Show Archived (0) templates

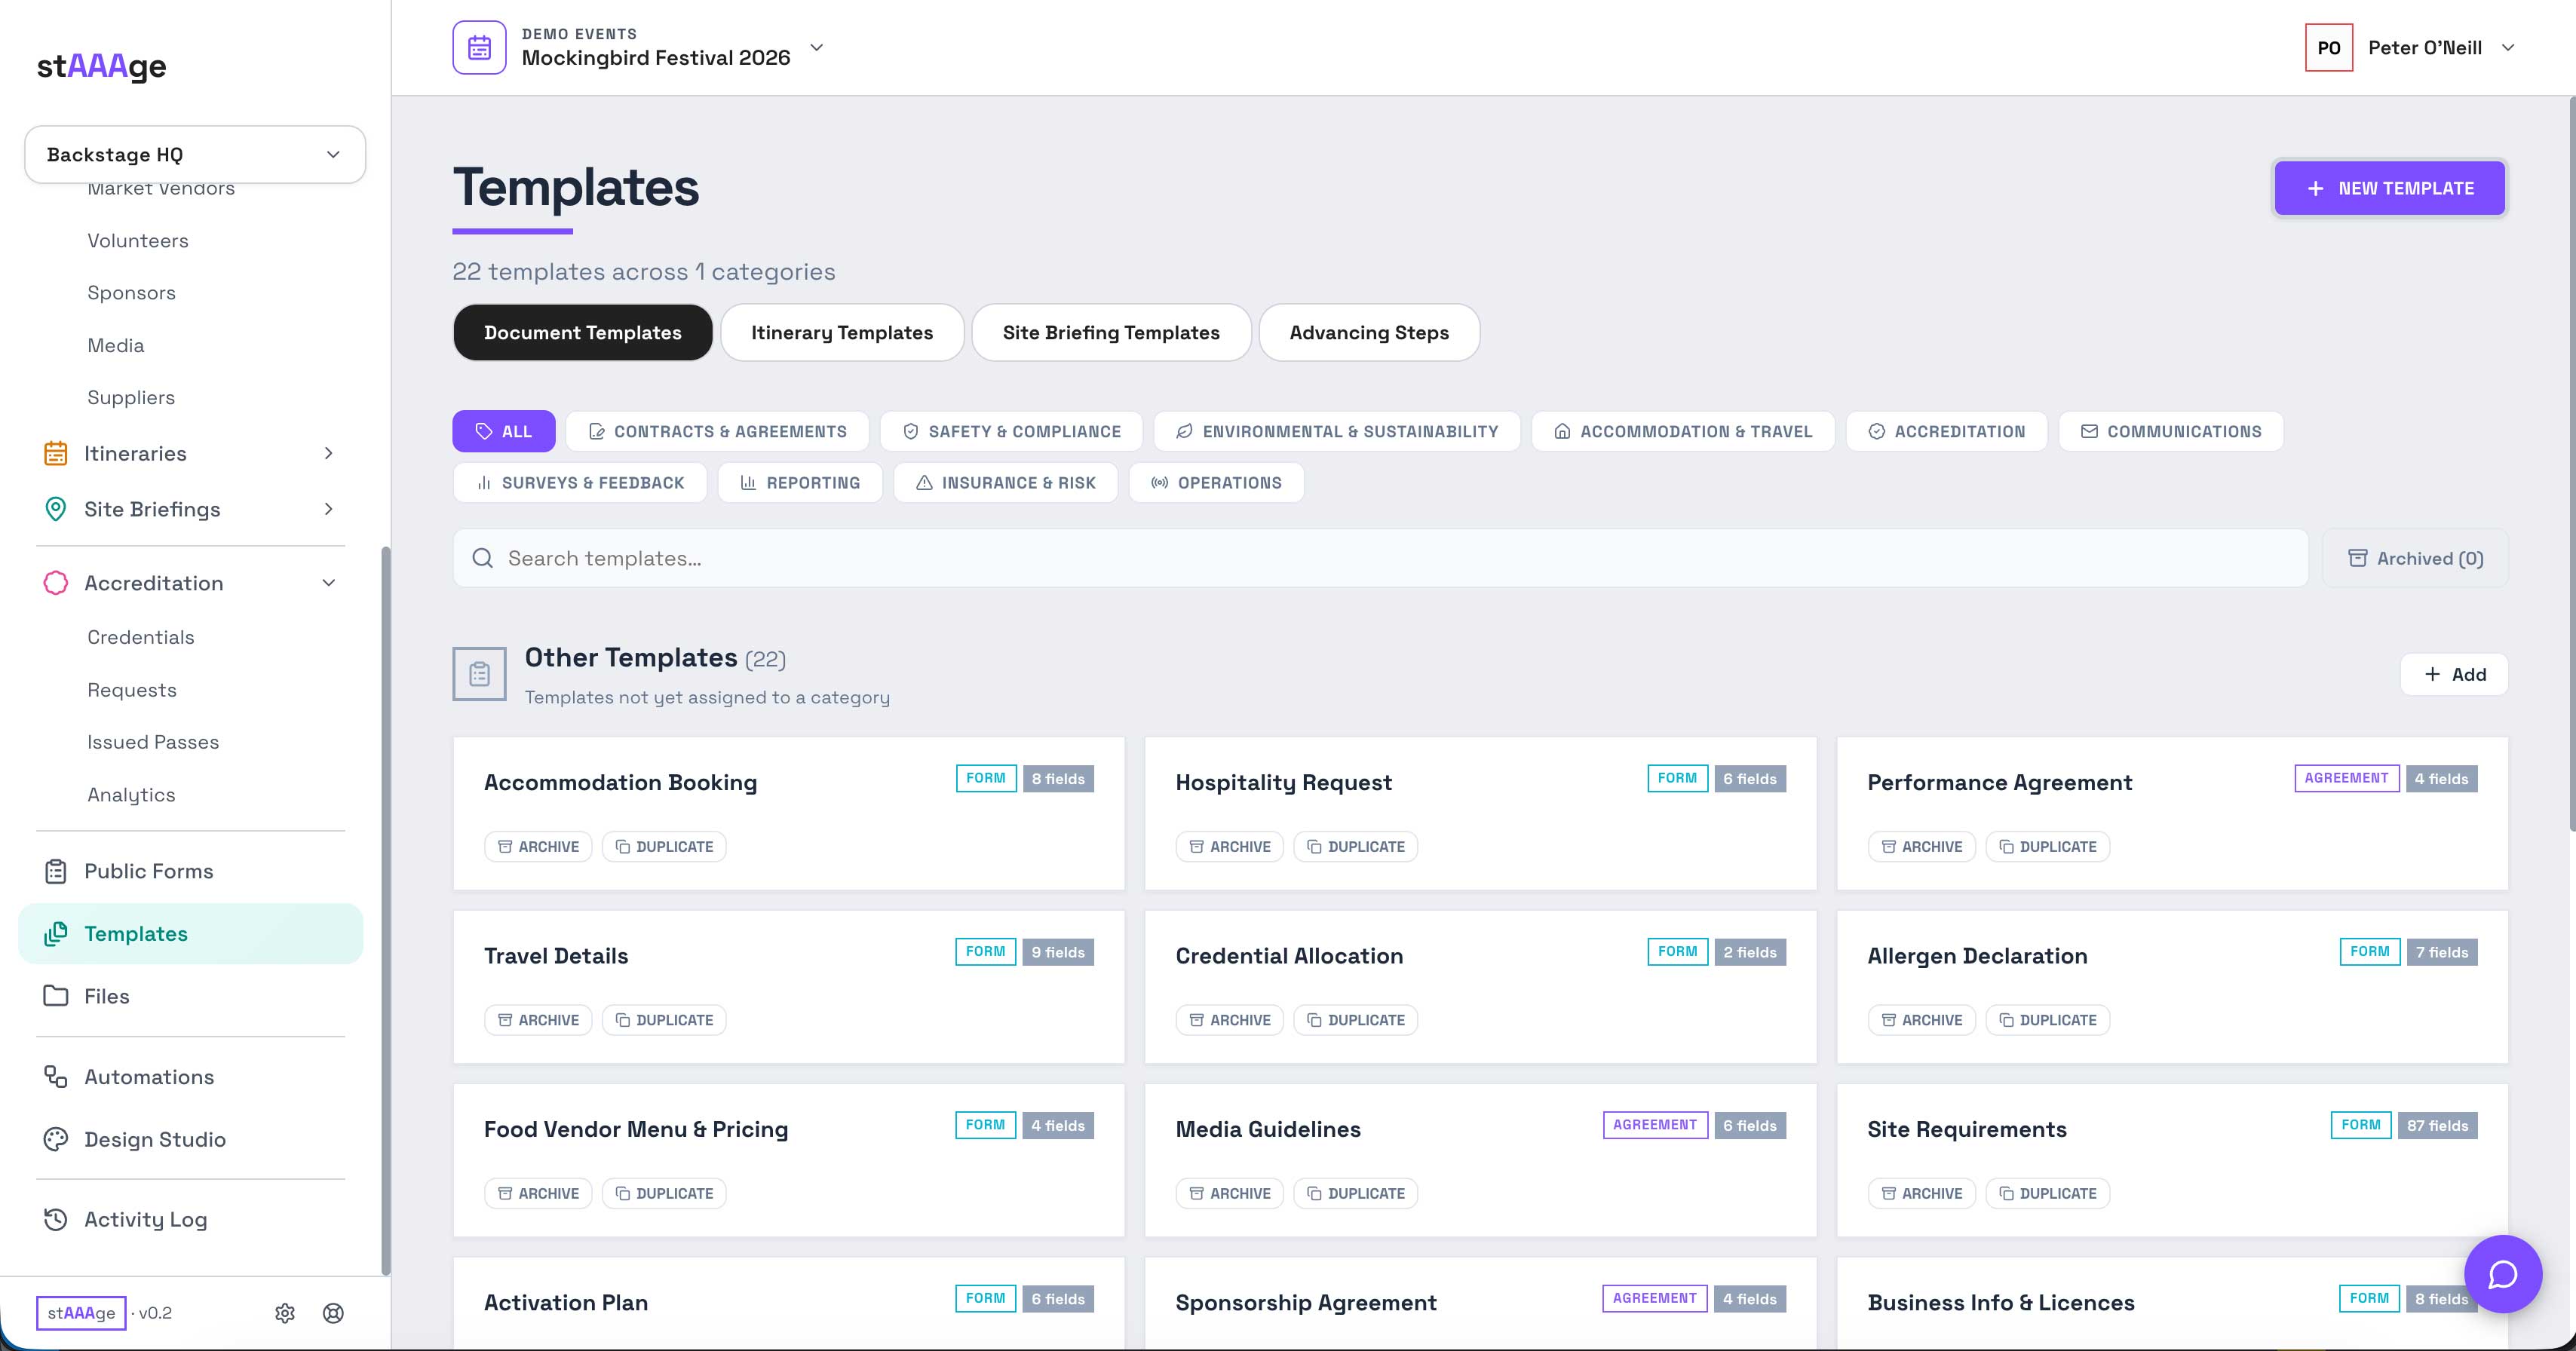tap(2415, 558)
